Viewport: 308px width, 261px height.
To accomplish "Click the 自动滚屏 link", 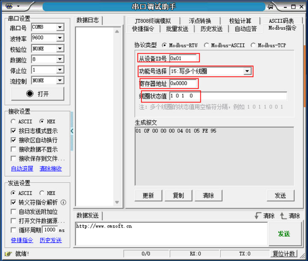I will [22, 169].
